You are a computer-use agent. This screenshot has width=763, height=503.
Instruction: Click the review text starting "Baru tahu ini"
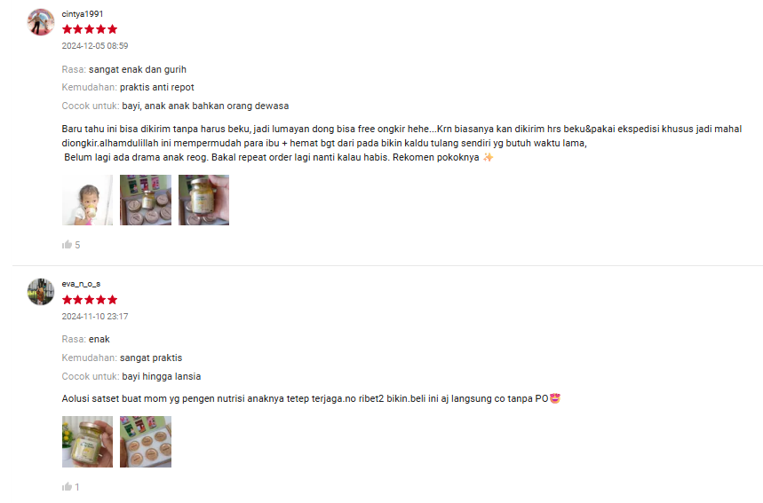click(402, 143)
